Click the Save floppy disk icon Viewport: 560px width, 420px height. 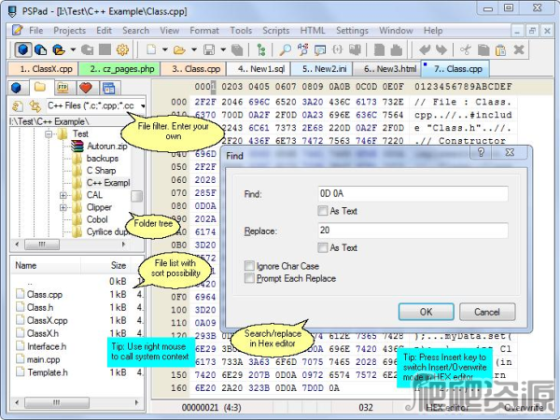click(209, 49)
